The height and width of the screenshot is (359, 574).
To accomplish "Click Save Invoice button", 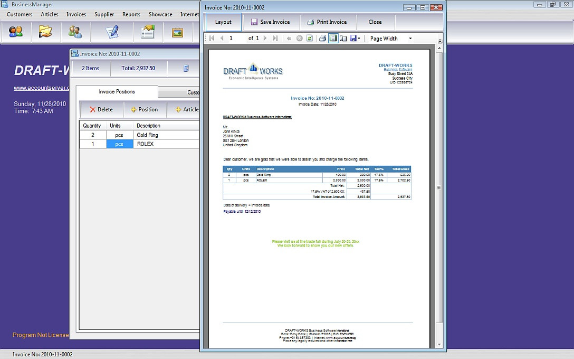I will click(270, 22).
